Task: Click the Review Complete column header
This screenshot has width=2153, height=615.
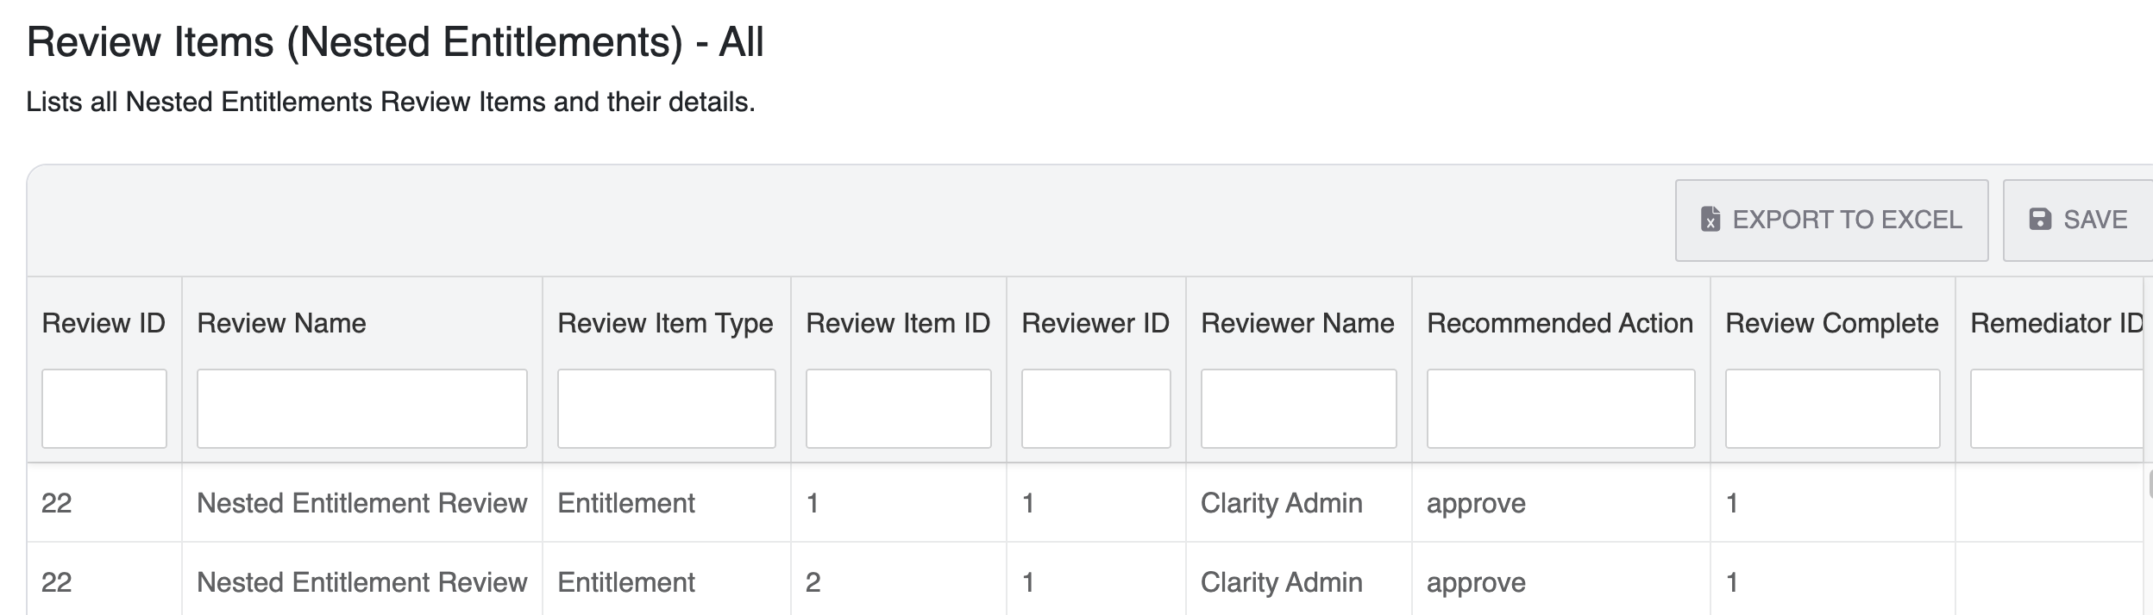Action: 1831,323
